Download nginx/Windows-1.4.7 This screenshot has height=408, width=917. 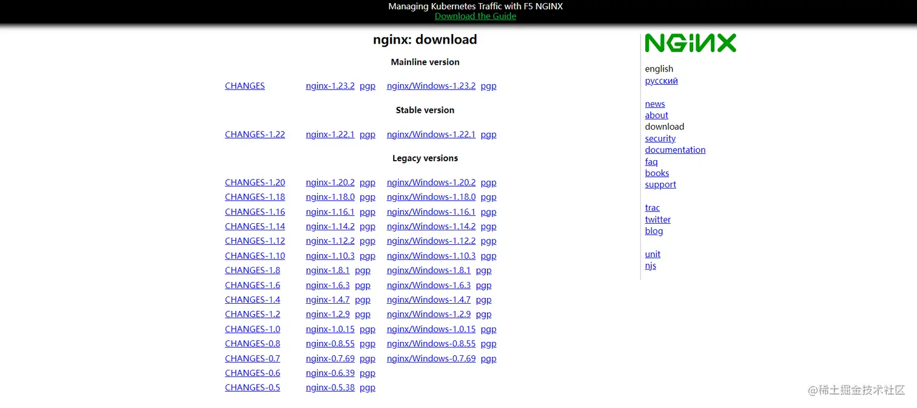[x=429, y=300]
